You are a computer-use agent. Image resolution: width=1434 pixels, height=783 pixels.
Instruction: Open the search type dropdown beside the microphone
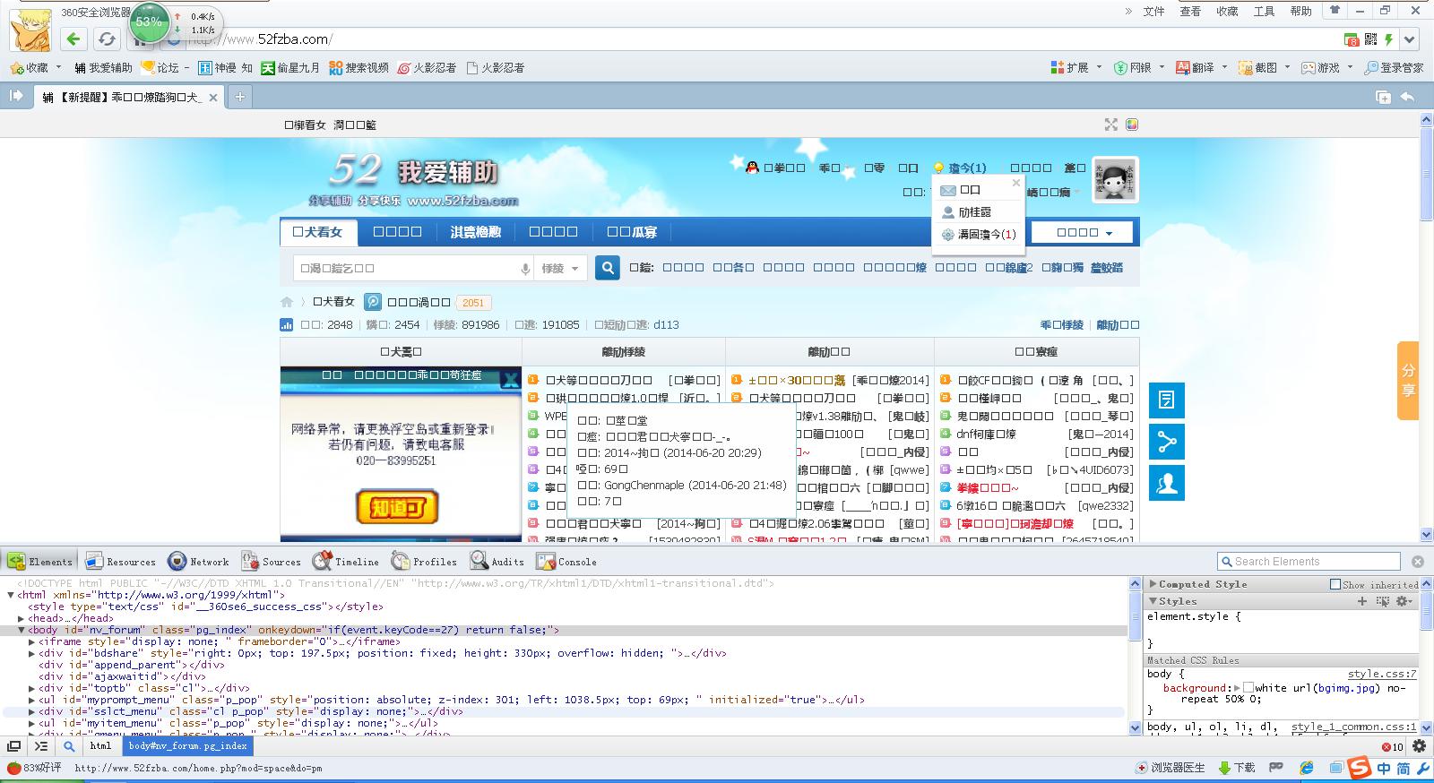click(x=561, y=268)
